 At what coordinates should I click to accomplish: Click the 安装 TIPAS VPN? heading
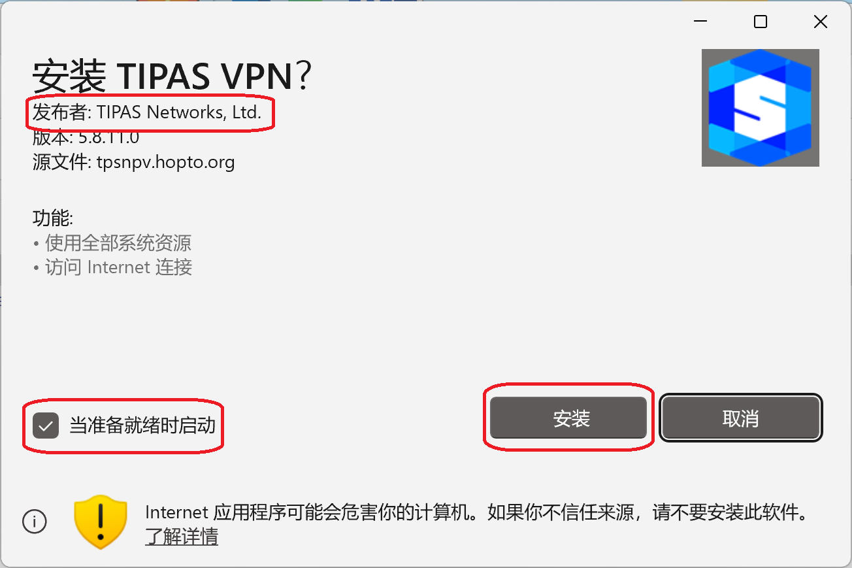(x=172, y=76)
